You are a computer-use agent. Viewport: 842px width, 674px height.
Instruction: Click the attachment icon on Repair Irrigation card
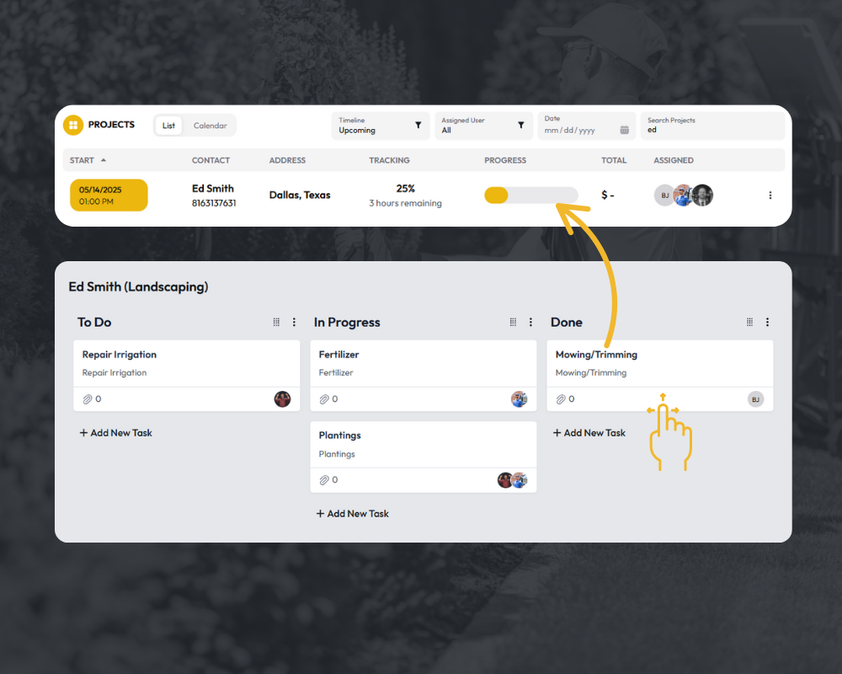pos(88,399)
